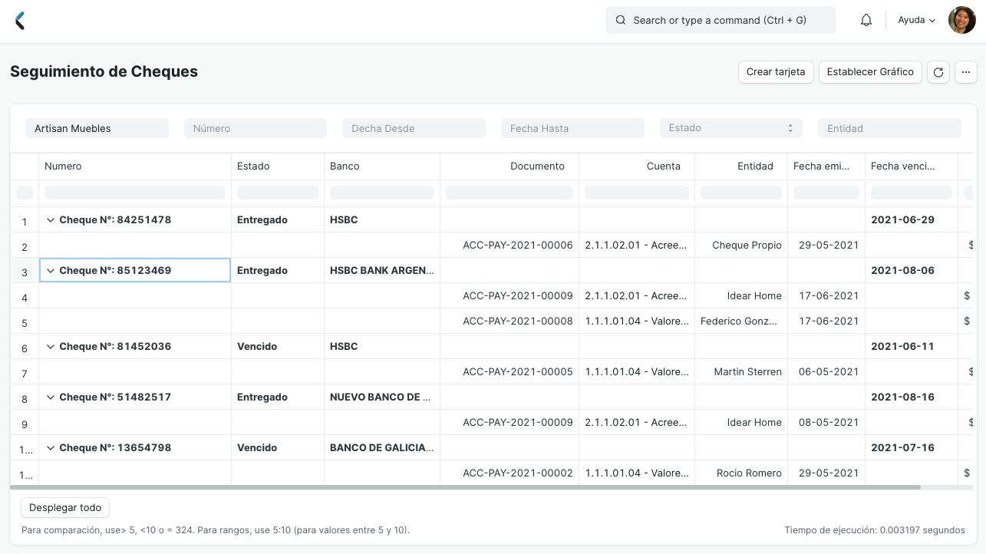This screenshot has width=986, height=554.
Task: Click the Número filter field
Action: 256,128
